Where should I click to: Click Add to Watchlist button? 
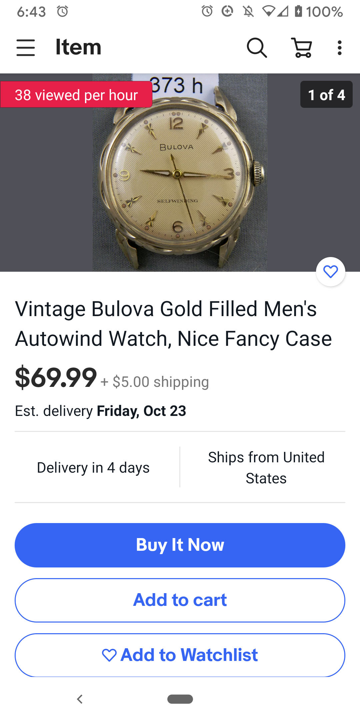180,655
